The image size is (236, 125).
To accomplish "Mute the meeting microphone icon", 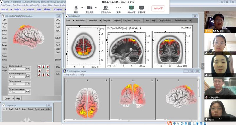I will point(76,8).
